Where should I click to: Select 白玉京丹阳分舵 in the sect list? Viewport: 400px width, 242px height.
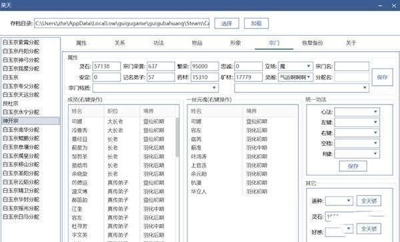pyautogui.click(x=30, y=51)
